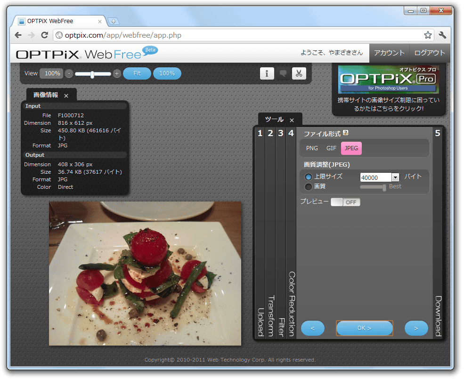This screenshot has height=379, width=464.
Task: Open a new browser tab
Action: (114, 21)
